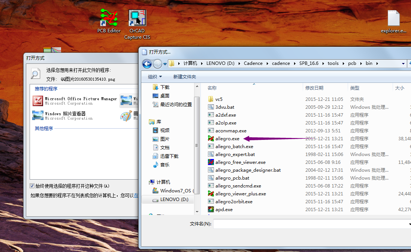
Task: Click the vc5 folder icon
Action: (211, 99)
